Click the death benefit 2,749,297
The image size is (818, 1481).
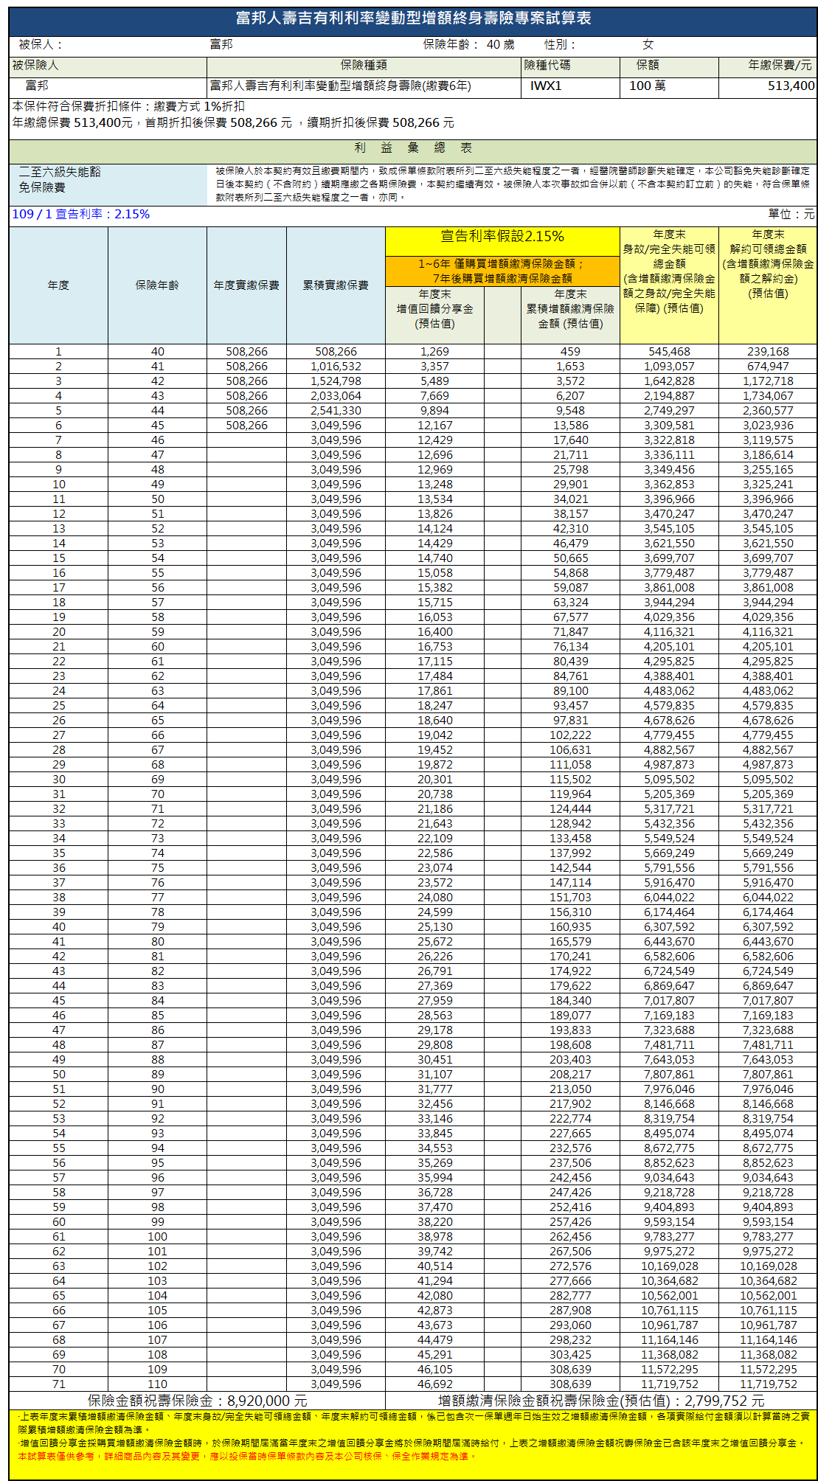(x=669, y=411)
